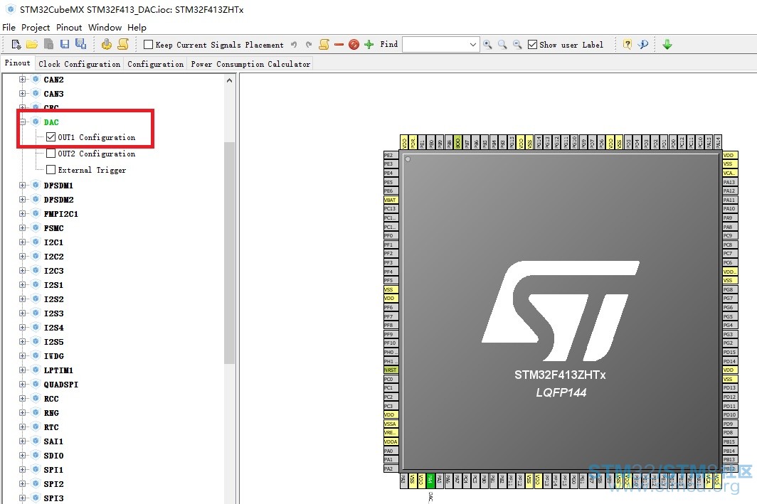Open the Pinout menu in menu bar
The image size is (757, 504).
pos(69,28)
